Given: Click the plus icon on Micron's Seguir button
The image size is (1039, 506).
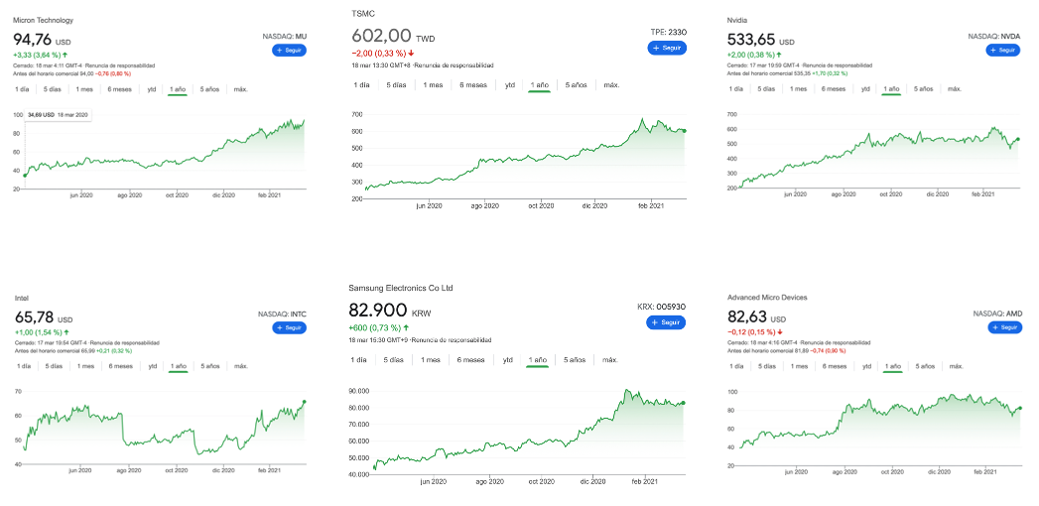Looking at the screenshot, I should pos(279,50).
